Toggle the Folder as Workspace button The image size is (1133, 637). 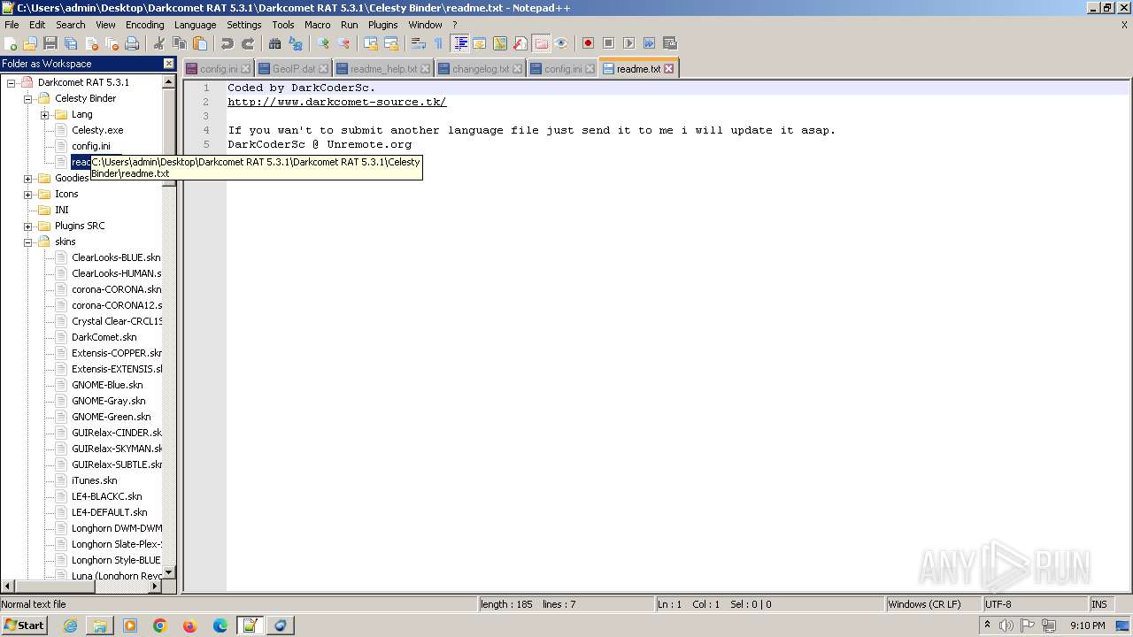541,43
